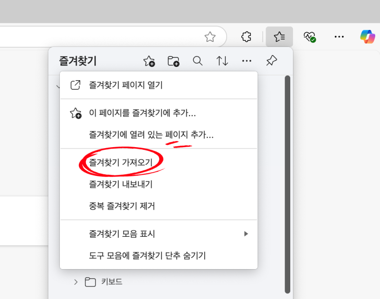This screenshot has width=380, height=299.
Task: Open the browser Settings and more menu
Action: tap(339, 37)
